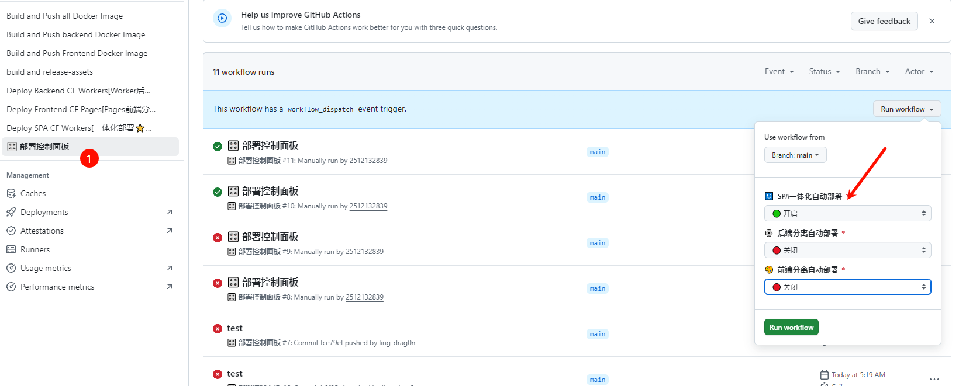Open the Status filter dropdown
Viewport: 959px width, 386px height.
(x=825, y=71)
